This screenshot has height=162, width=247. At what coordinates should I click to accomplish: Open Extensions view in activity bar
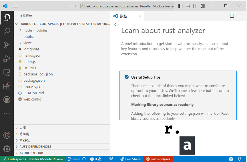[7, 86]
